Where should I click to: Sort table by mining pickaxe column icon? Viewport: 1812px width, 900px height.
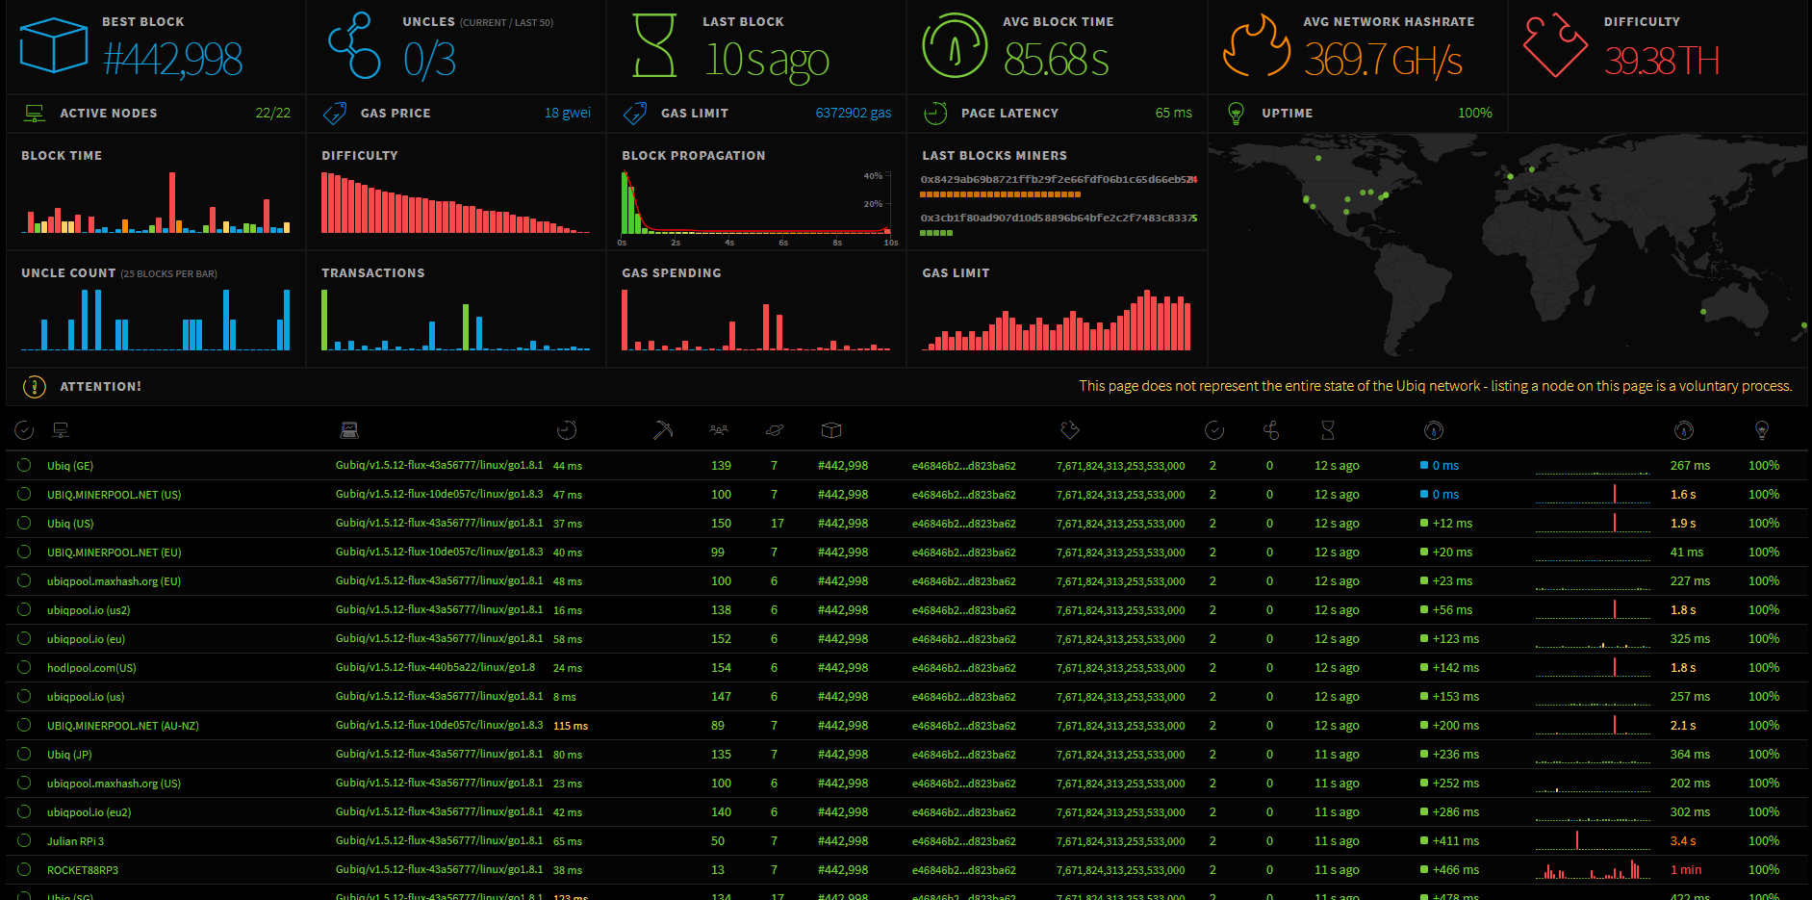pyautogui.click(x=663, y=430)
